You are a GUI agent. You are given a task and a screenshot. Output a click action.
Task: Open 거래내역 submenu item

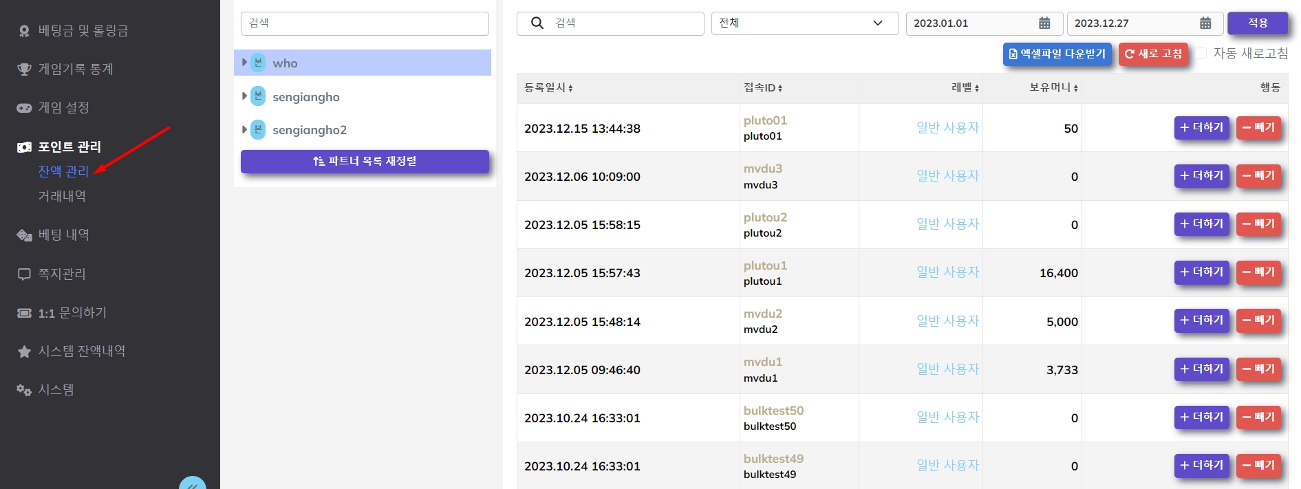point(62,197)
